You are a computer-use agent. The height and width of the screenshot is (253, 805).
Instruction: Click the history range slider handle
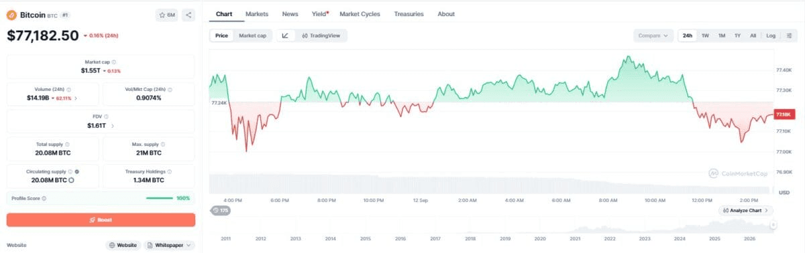click(x=774, y=225)
